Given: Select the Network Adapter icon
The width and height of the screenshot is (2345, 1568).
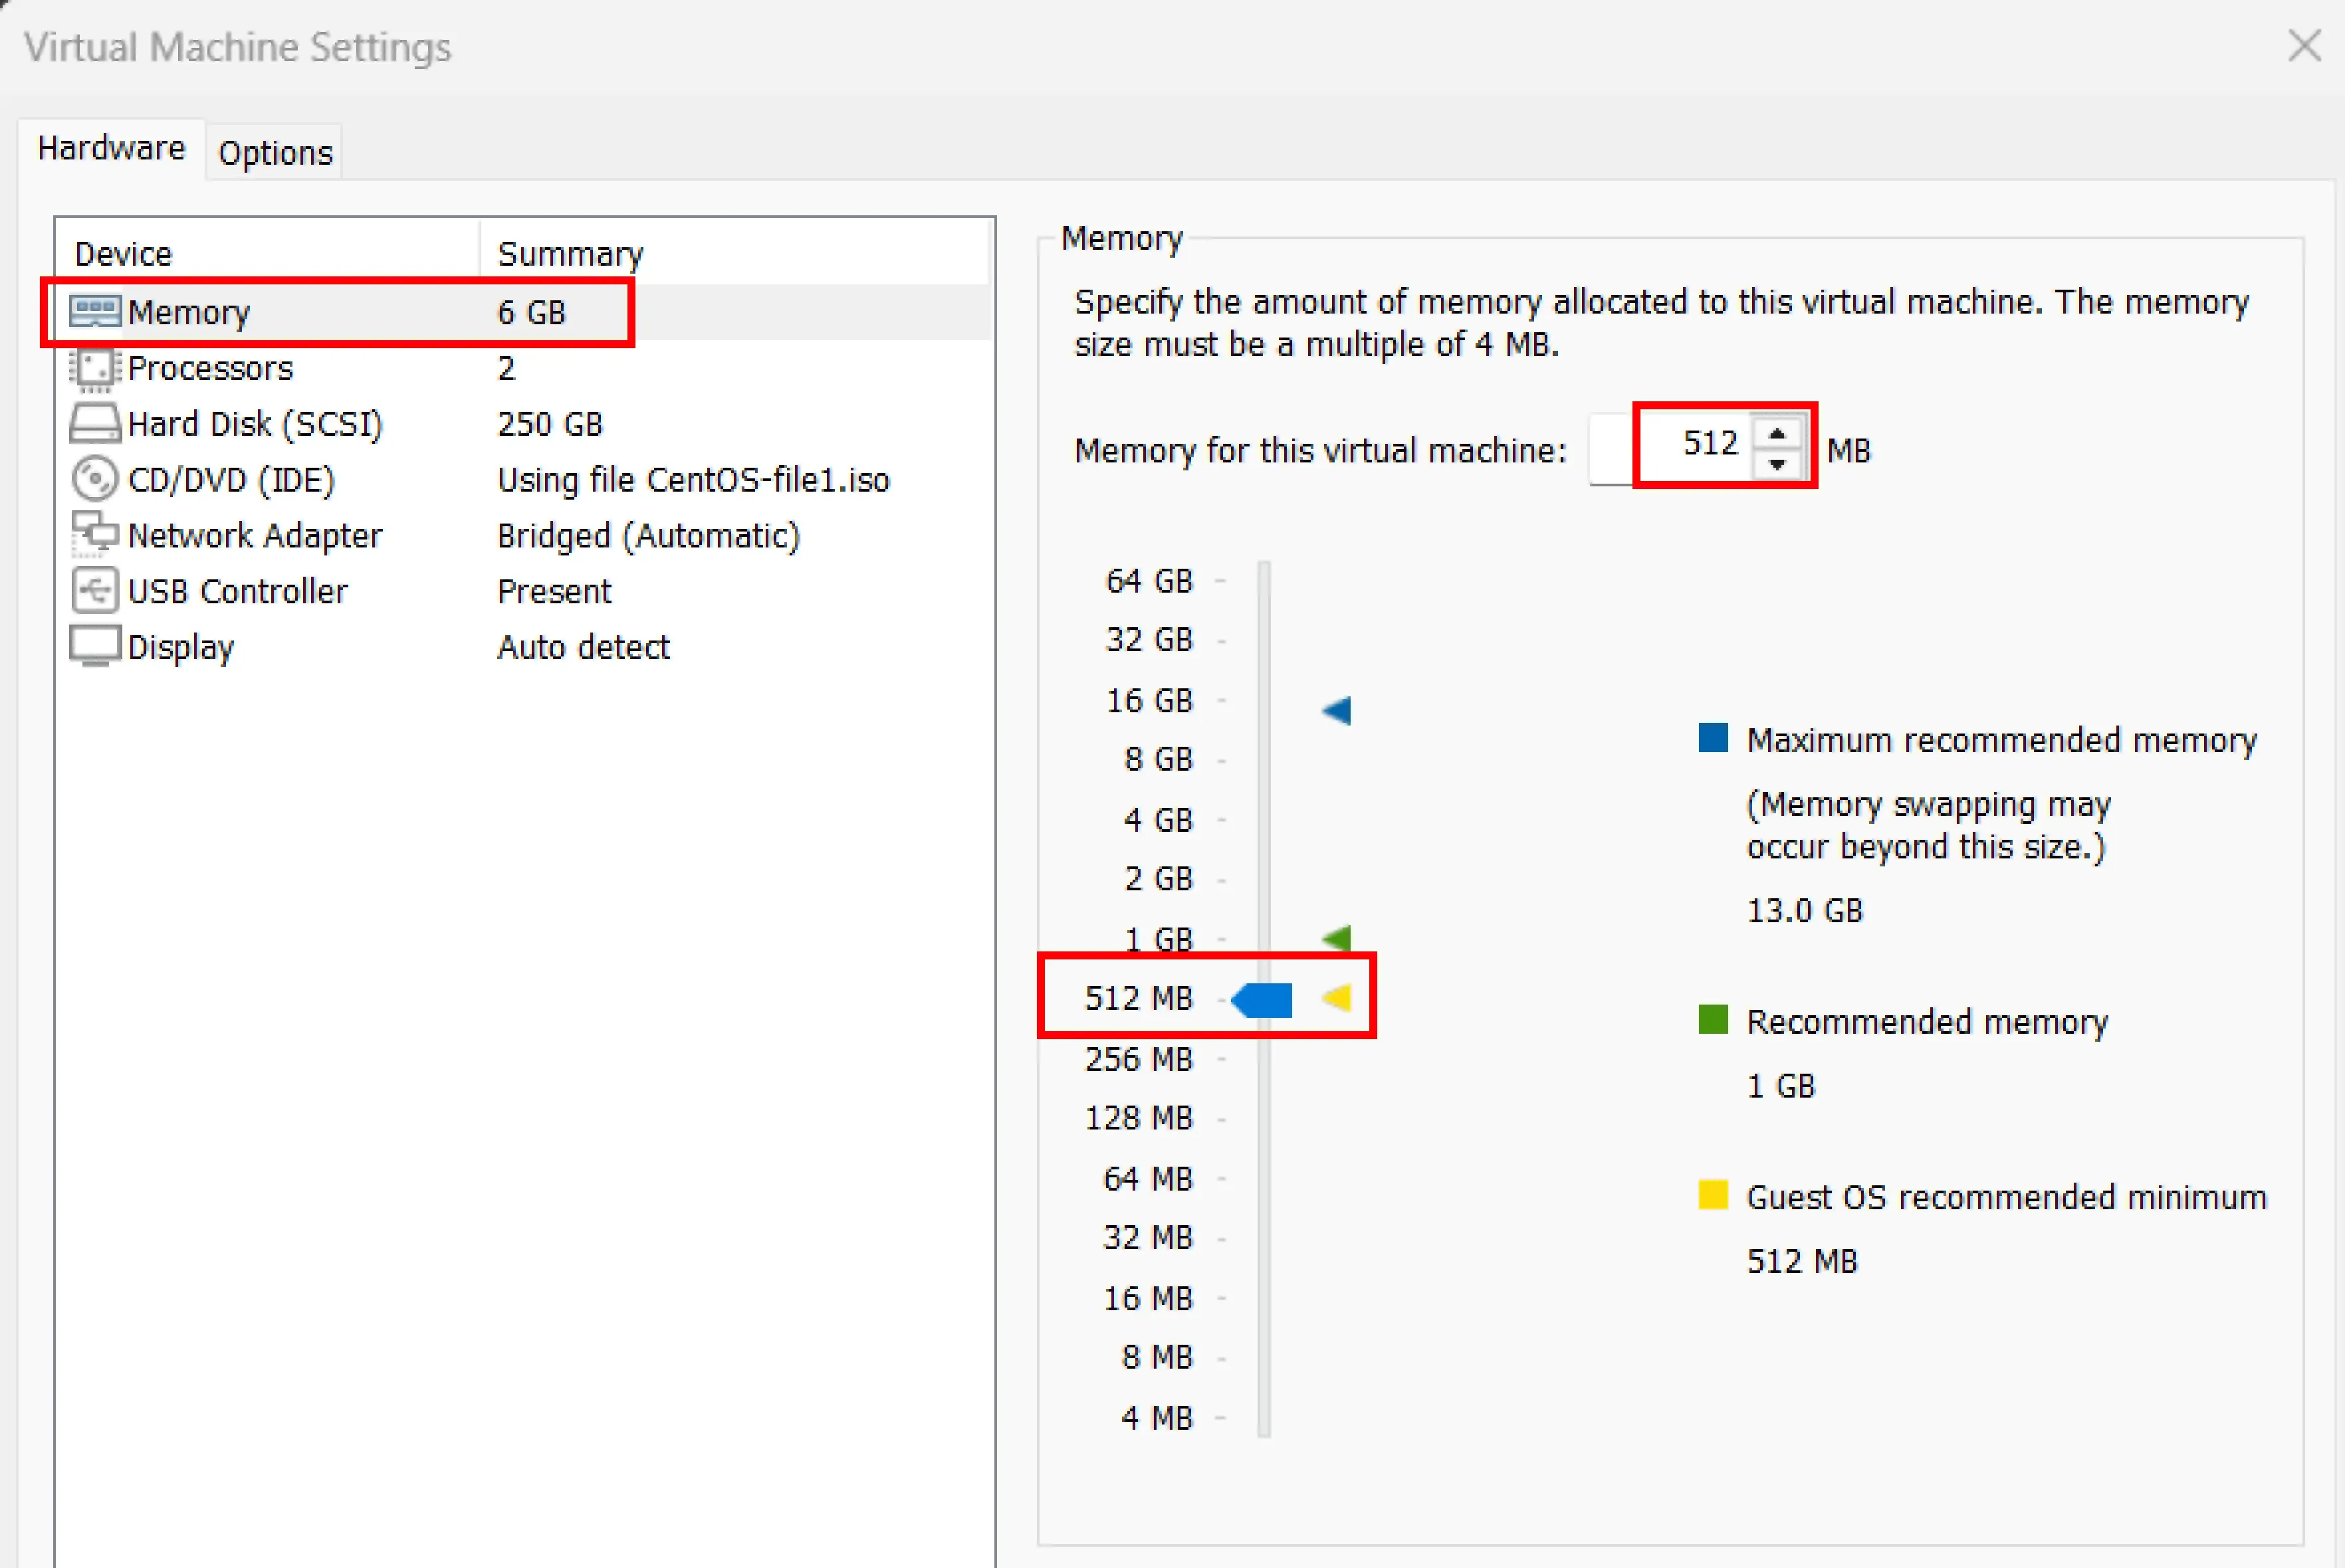Looking at the screenshot, I should [x=95, y=535].
